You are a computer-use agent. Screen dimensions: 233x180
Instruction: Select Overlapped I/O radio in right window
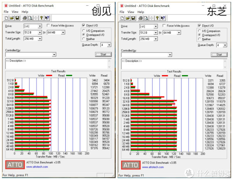click(200, 35)
